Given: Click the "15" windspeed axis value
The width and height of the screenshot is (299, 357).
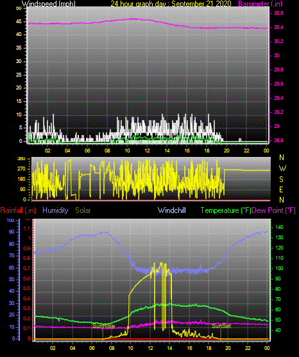Looking at the screenshot, I should 19,102.
